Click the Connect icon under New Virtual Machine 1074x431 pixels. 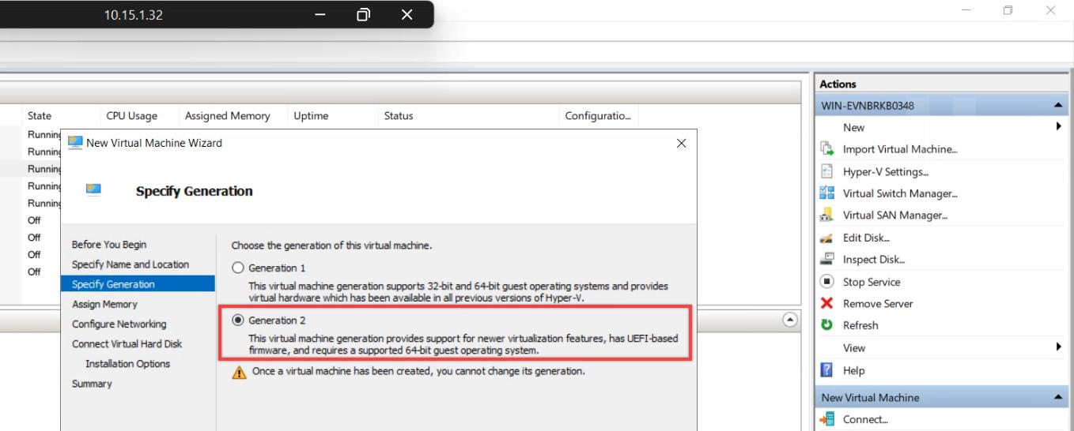(827, 419)
